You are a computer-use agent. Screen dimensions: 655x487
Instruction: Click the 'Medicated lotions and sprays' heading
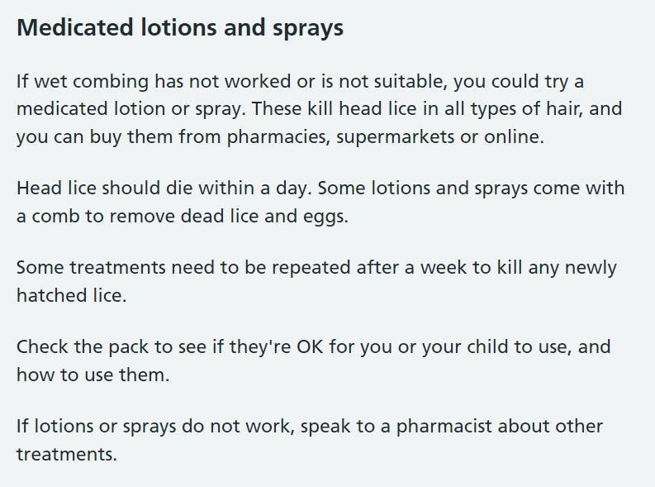coord(180,28)
